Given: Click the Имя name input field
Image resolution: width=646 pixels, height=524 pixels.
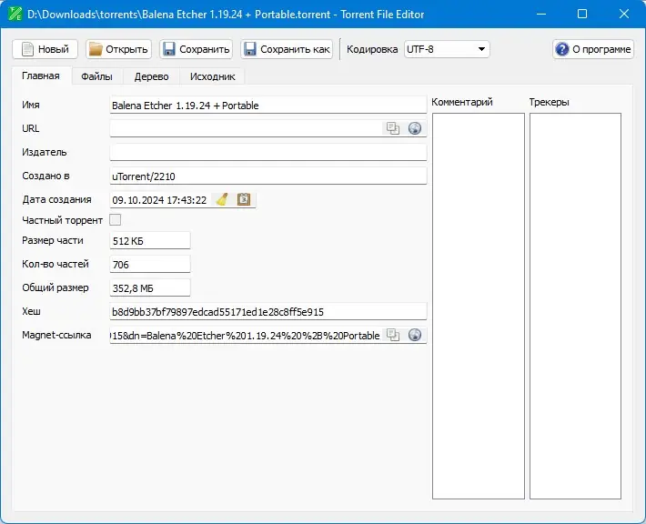Looking at the screenshot, I should (268, 106).
